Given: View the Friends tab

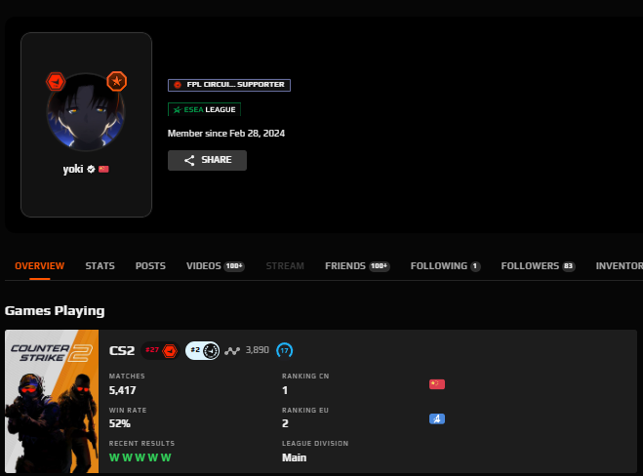Looking at the screenshot, I should (x=357, y=266).
